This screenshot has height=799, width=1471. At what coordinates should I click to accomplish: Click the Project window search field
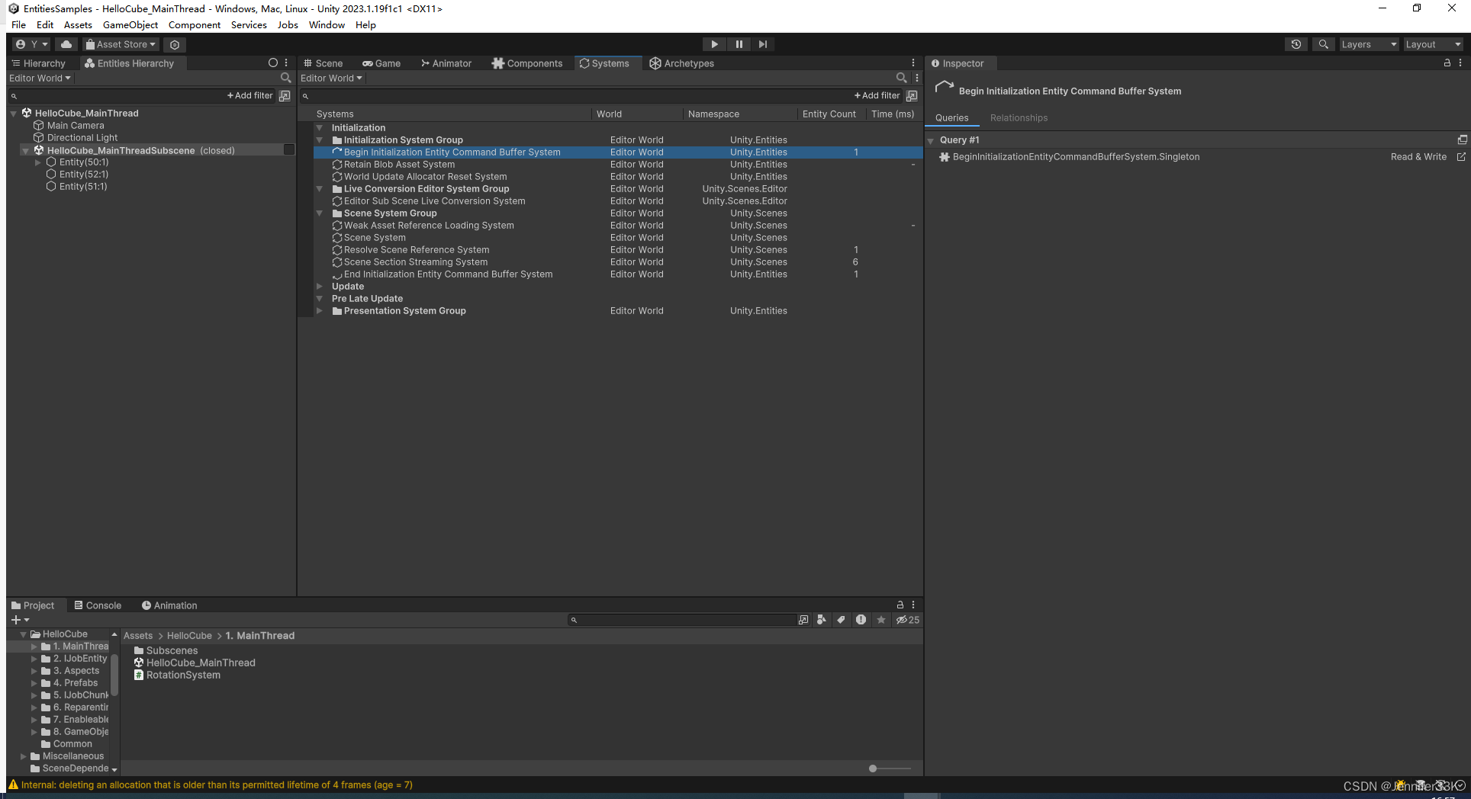[x=683, y=620]
